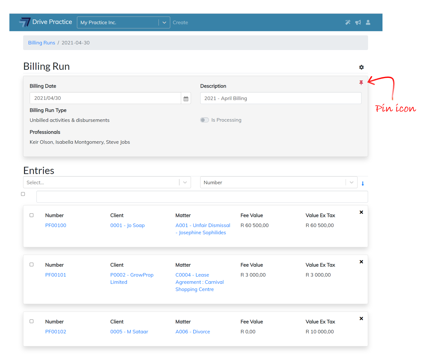
Task: Click the entries search filter box
Action: pyautogui.click(x=202, y=197)
